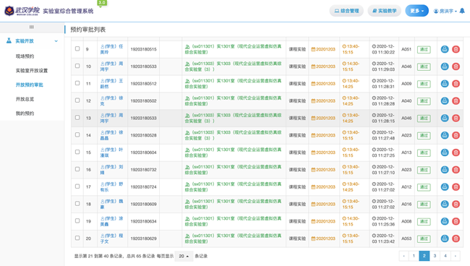
Task: Click the blue approve icon in row 15
Action: point(445,153)
